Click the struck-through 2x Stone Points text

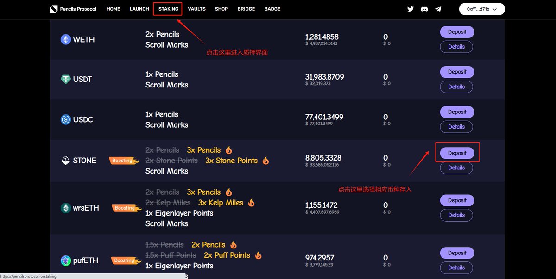171,161
